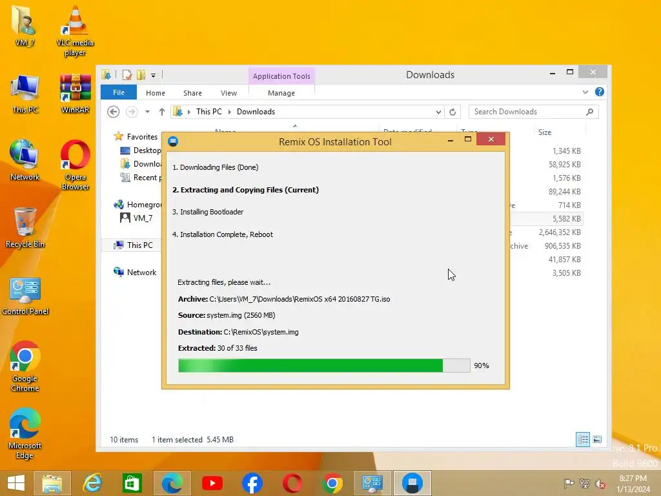
Task: Click New folder icon in quick access toolbar
Action: 141,75
